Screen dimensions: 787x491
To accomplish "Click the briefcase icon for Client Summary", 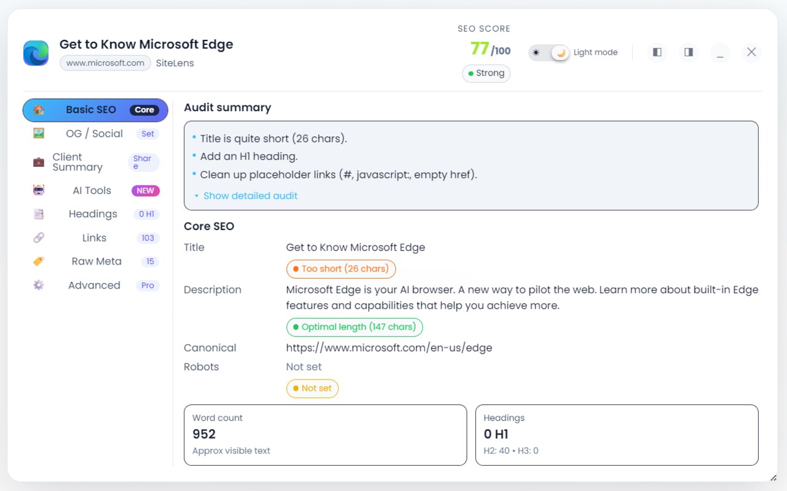I will point(39,162).
